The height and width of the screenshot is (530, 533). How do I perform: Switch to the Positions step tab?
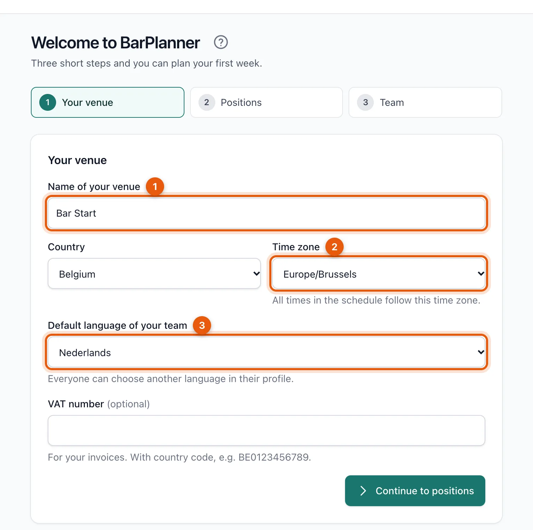(x=266, y=102)
